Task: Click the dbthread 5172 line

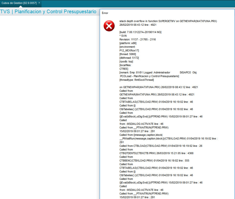Action: pyautogui.click(x=129, y=58)
